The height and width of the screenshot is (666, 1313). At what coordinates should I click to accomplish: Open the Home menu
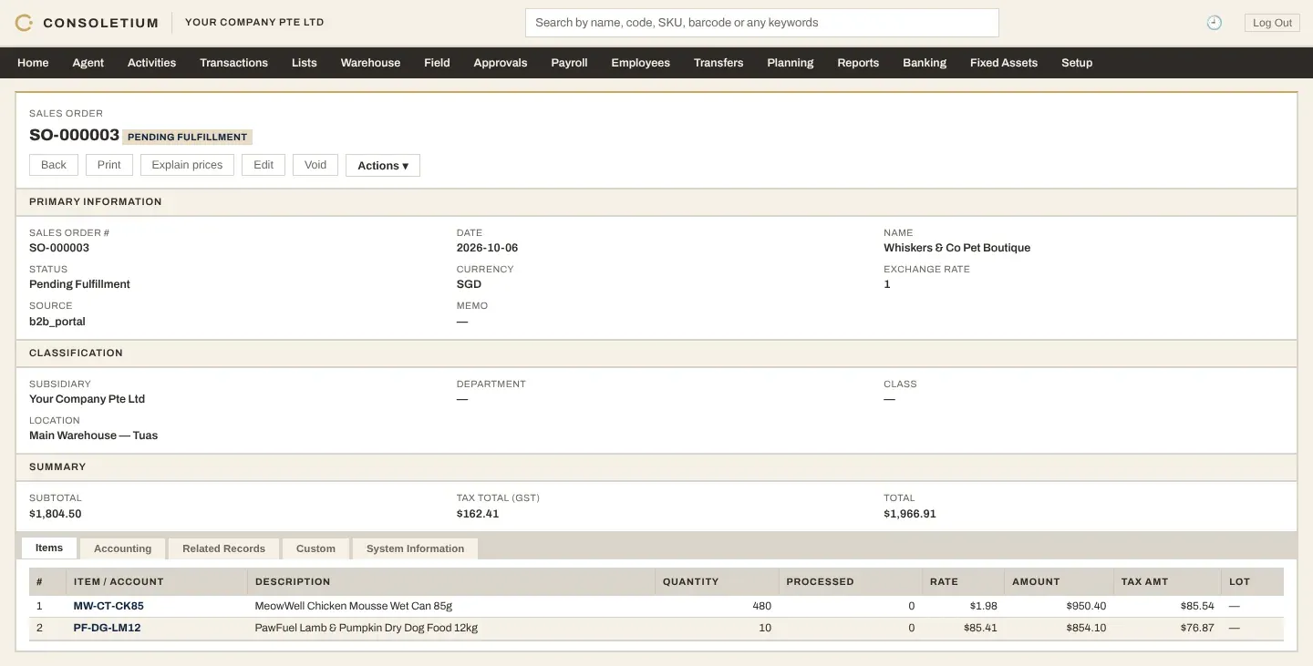coord(33,63)
